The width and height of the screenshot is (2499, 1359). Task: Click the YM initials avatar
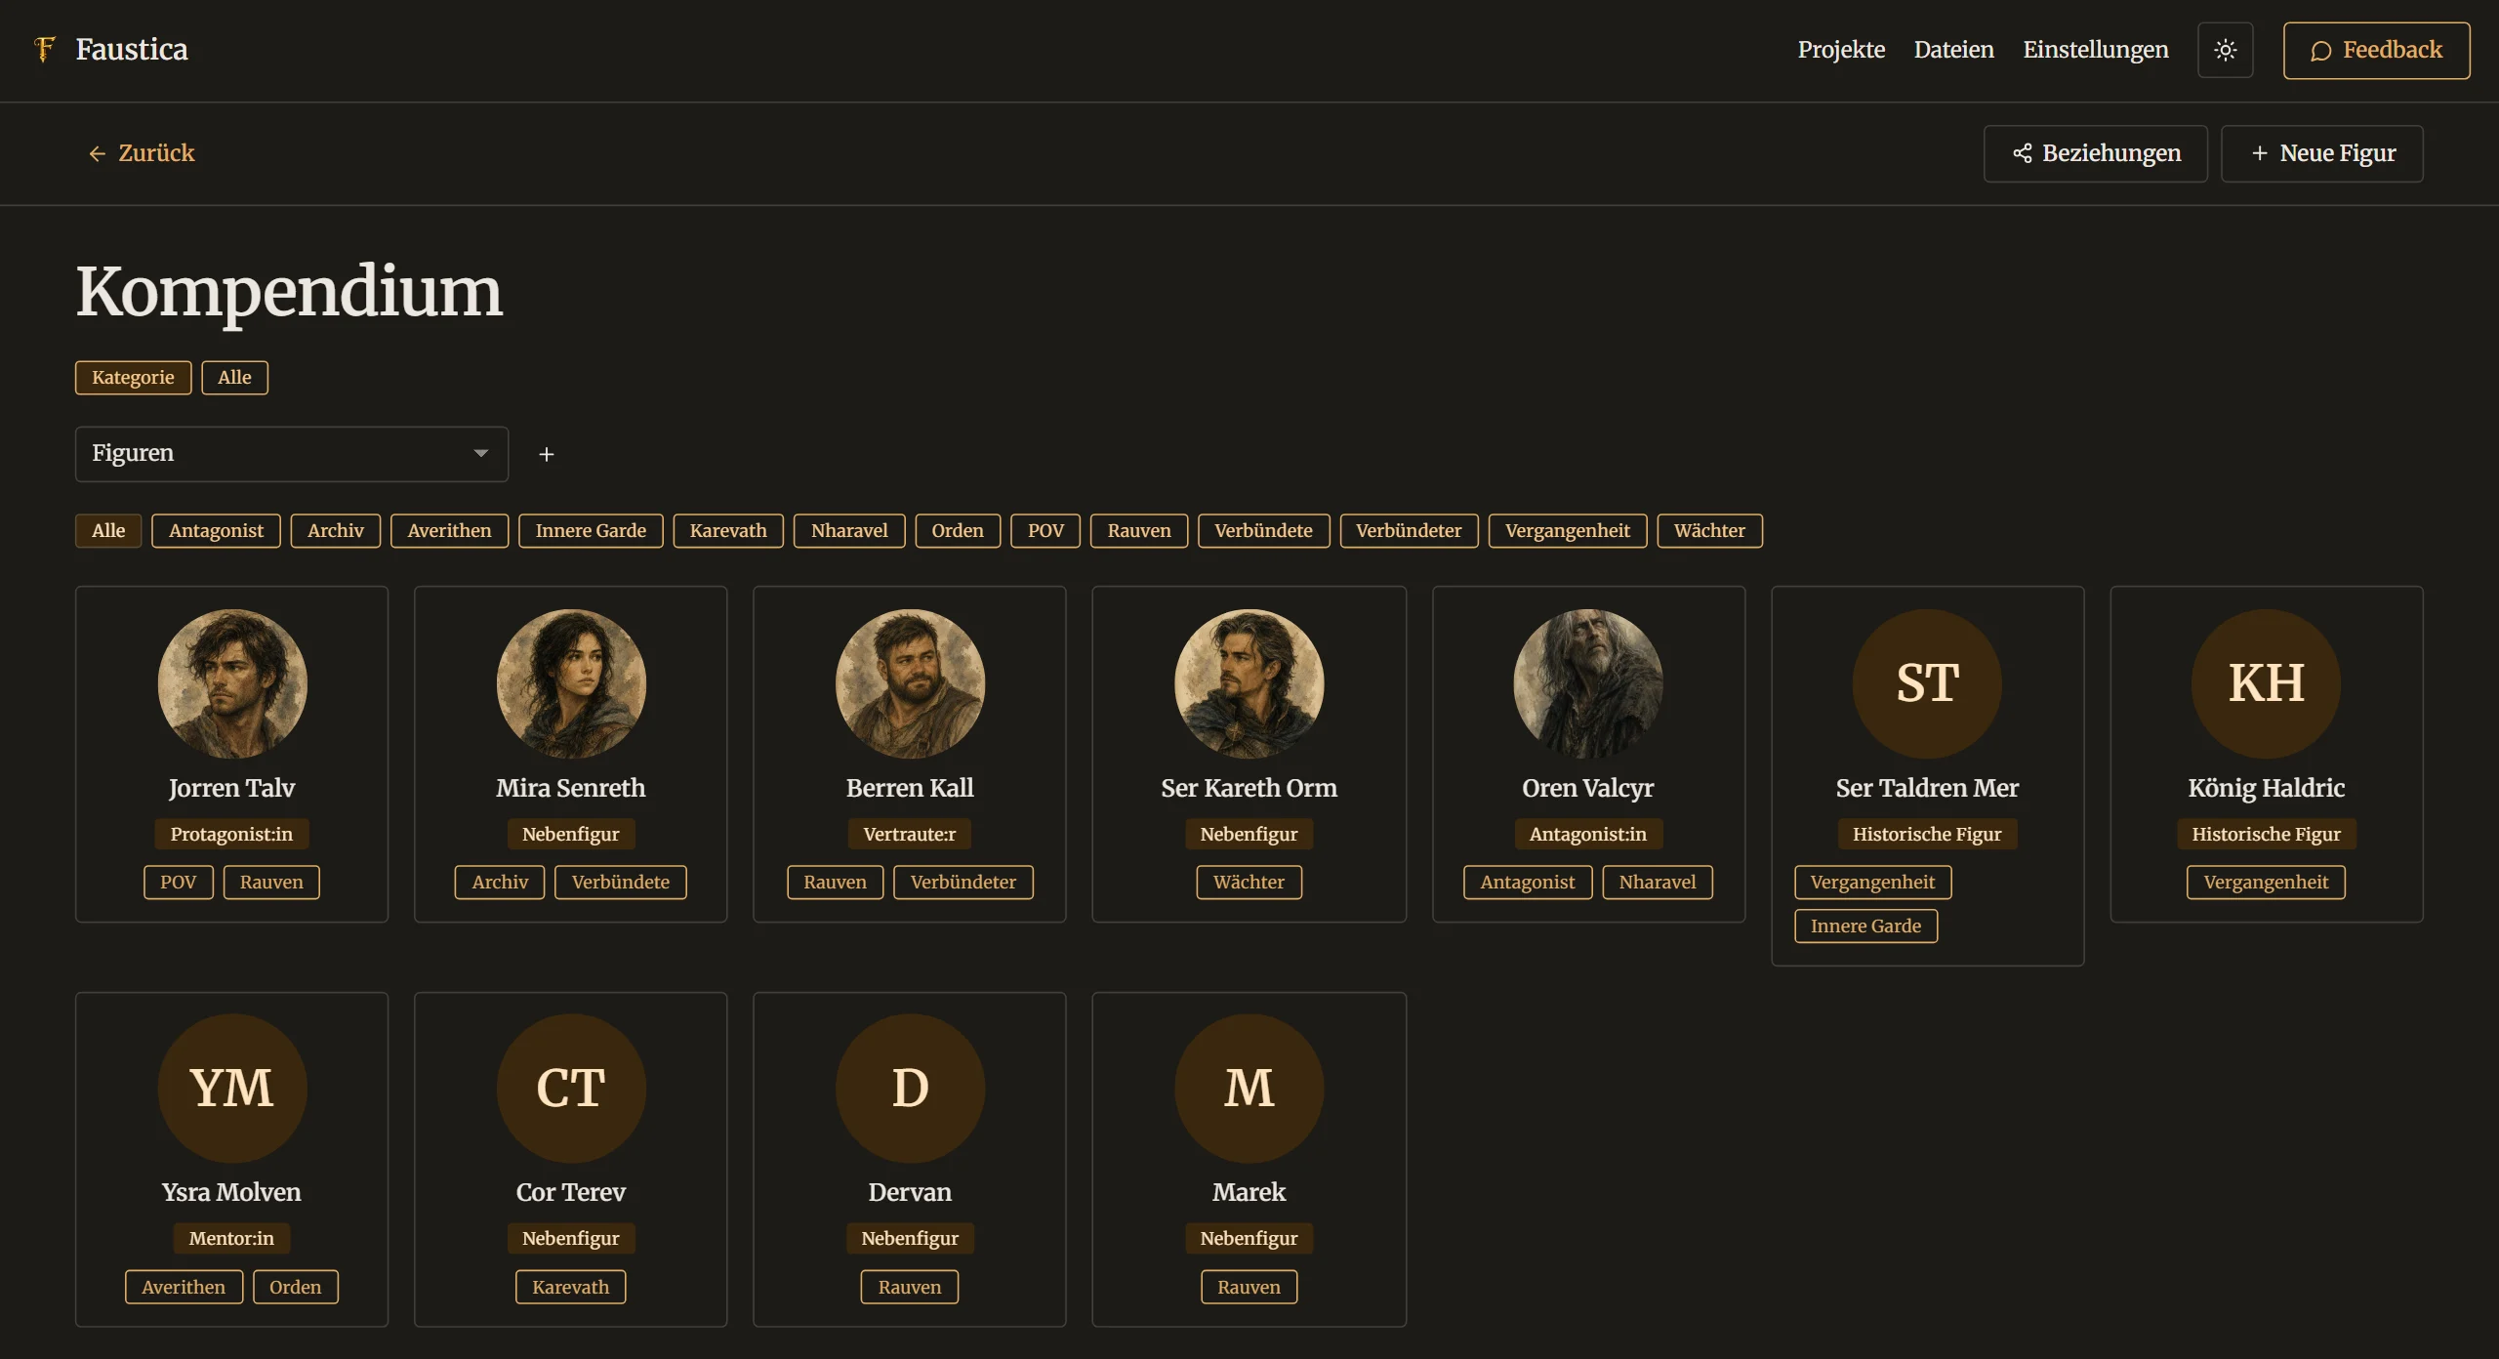point(232,1088)
